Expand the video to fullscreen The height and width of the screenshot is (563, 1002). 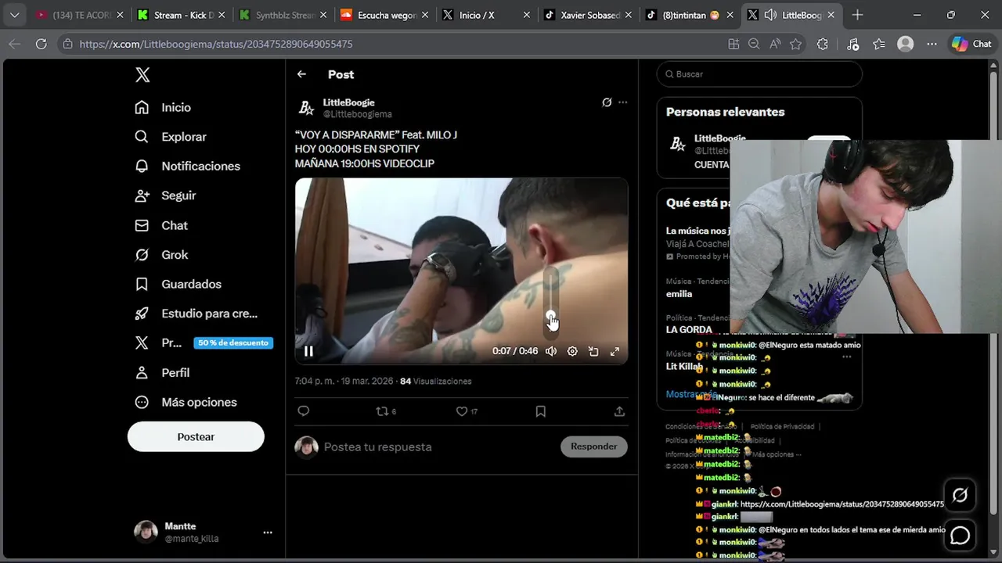coord(615,351)
